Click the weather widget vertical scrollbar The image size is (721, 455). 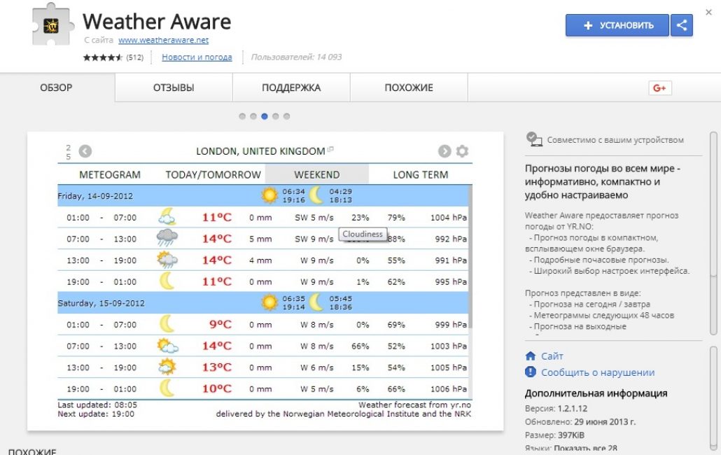[x=470, y=256]
